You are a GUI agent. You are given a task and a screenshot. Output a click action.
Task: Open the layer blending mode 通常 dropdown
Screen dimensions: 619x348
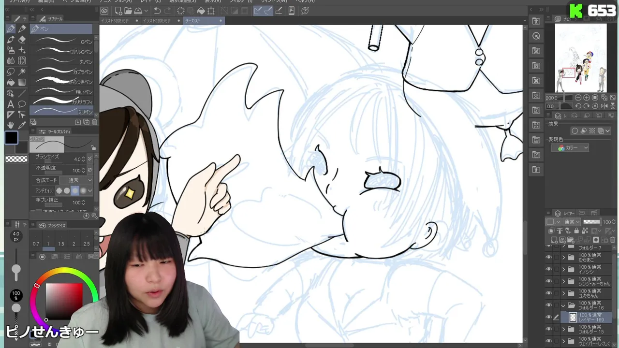click(572, 222)
